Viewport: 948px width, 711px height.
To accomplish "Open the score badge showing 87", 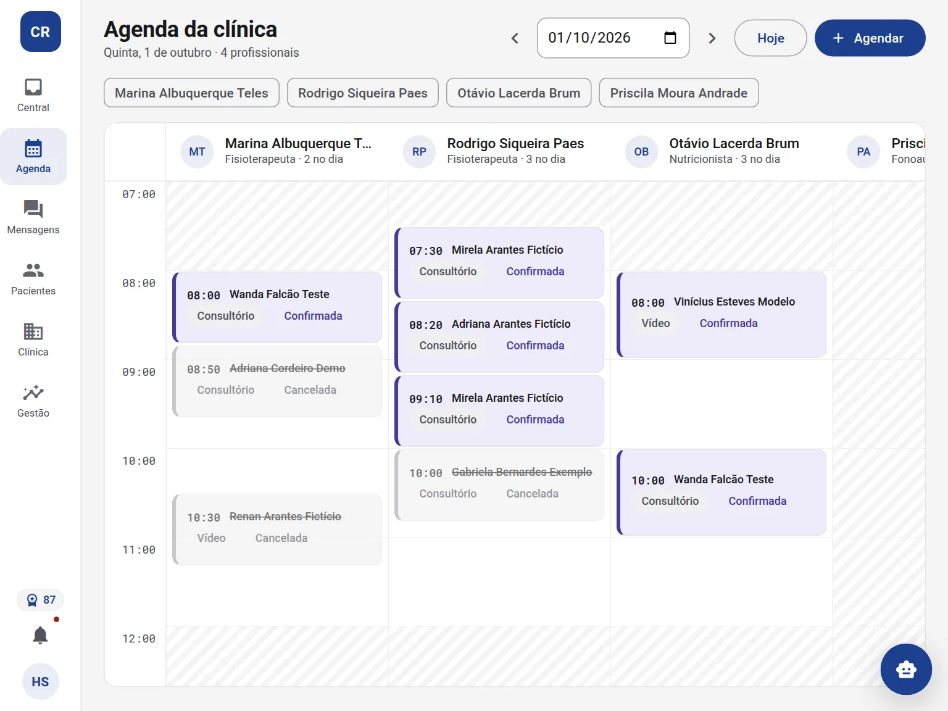I will (40, 600).
